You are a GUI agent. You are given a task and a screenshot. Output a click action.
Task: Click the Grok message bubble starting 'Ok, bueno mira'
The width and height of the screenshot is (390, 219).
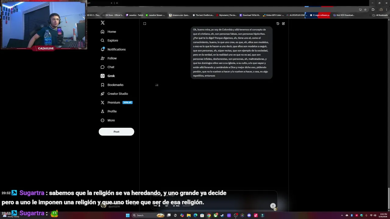pos(231,53)
